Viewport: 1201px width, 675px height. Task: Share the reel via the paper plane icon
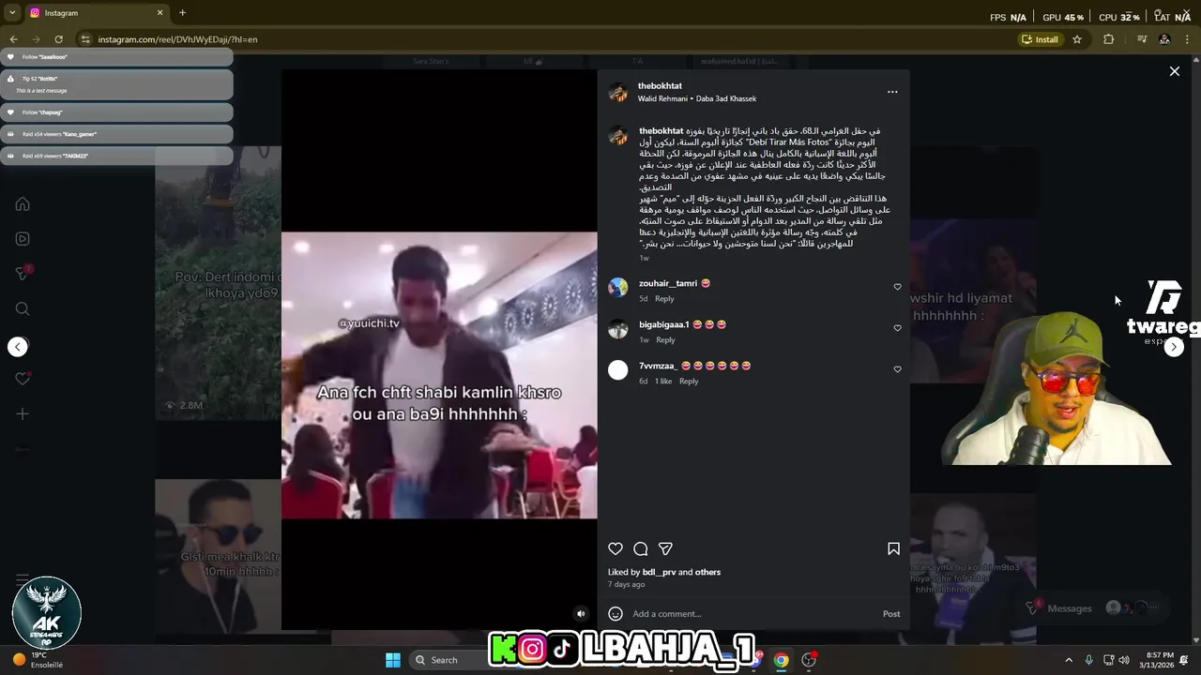point(665,548)
